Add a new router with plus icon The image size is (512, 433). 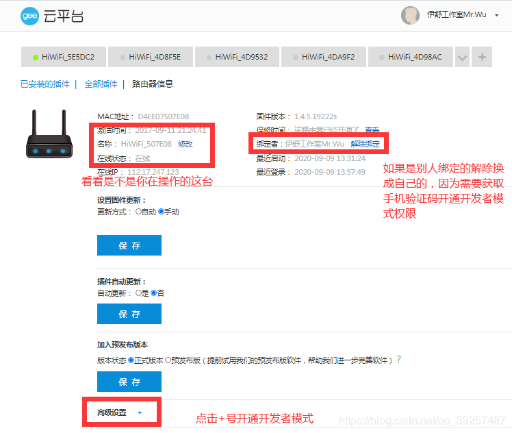click(482, 57)
